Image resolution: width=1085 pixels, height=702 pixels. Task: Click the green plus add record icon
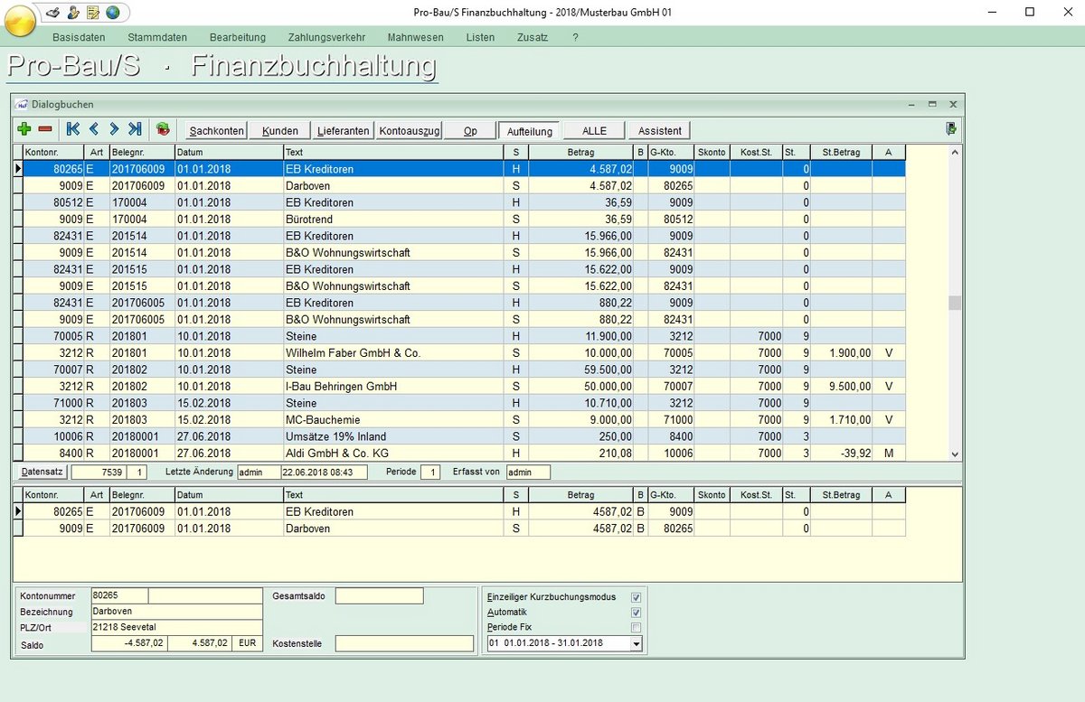[24, 129]
